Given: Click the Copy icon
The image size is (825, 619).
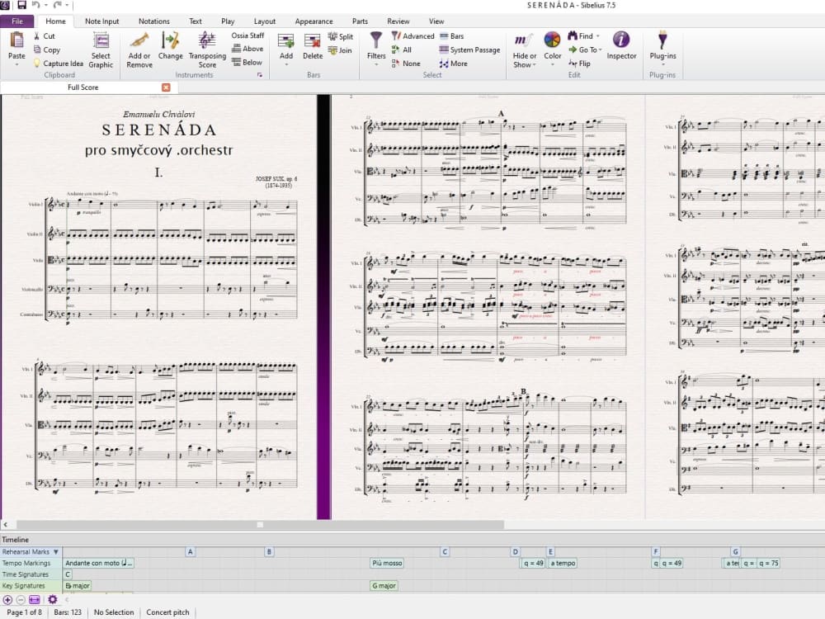Looking at the screenshot, I should pyautogui.click(x=37, y=50).
